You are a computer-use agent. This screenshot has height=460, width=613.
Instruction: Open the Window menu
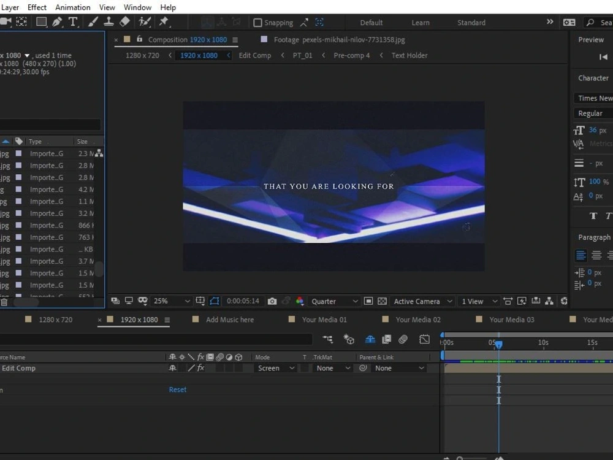[x=137, y=7]
